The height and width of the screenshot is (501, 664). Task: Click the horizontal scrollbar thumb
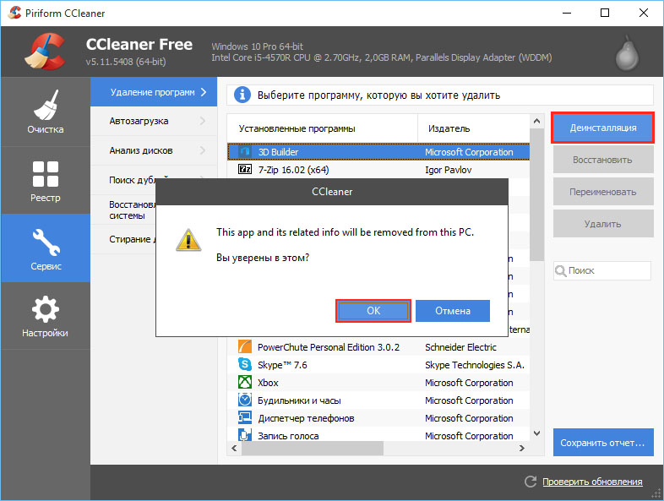pyautogui.click(x=313, y=448)
